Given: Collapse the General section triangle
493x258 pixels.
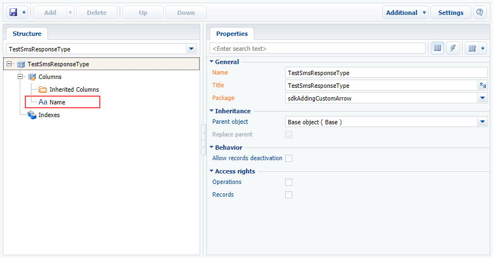Looking at the screenshot, I should pyautogui.click(x=212, y=62).
